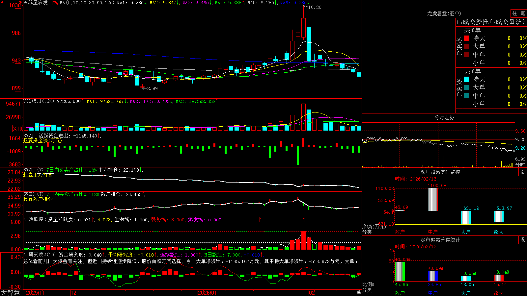Click the 中户 24.85 bar in 分类统计
Screen dimensions: 527x296
[x=432, y=276]
